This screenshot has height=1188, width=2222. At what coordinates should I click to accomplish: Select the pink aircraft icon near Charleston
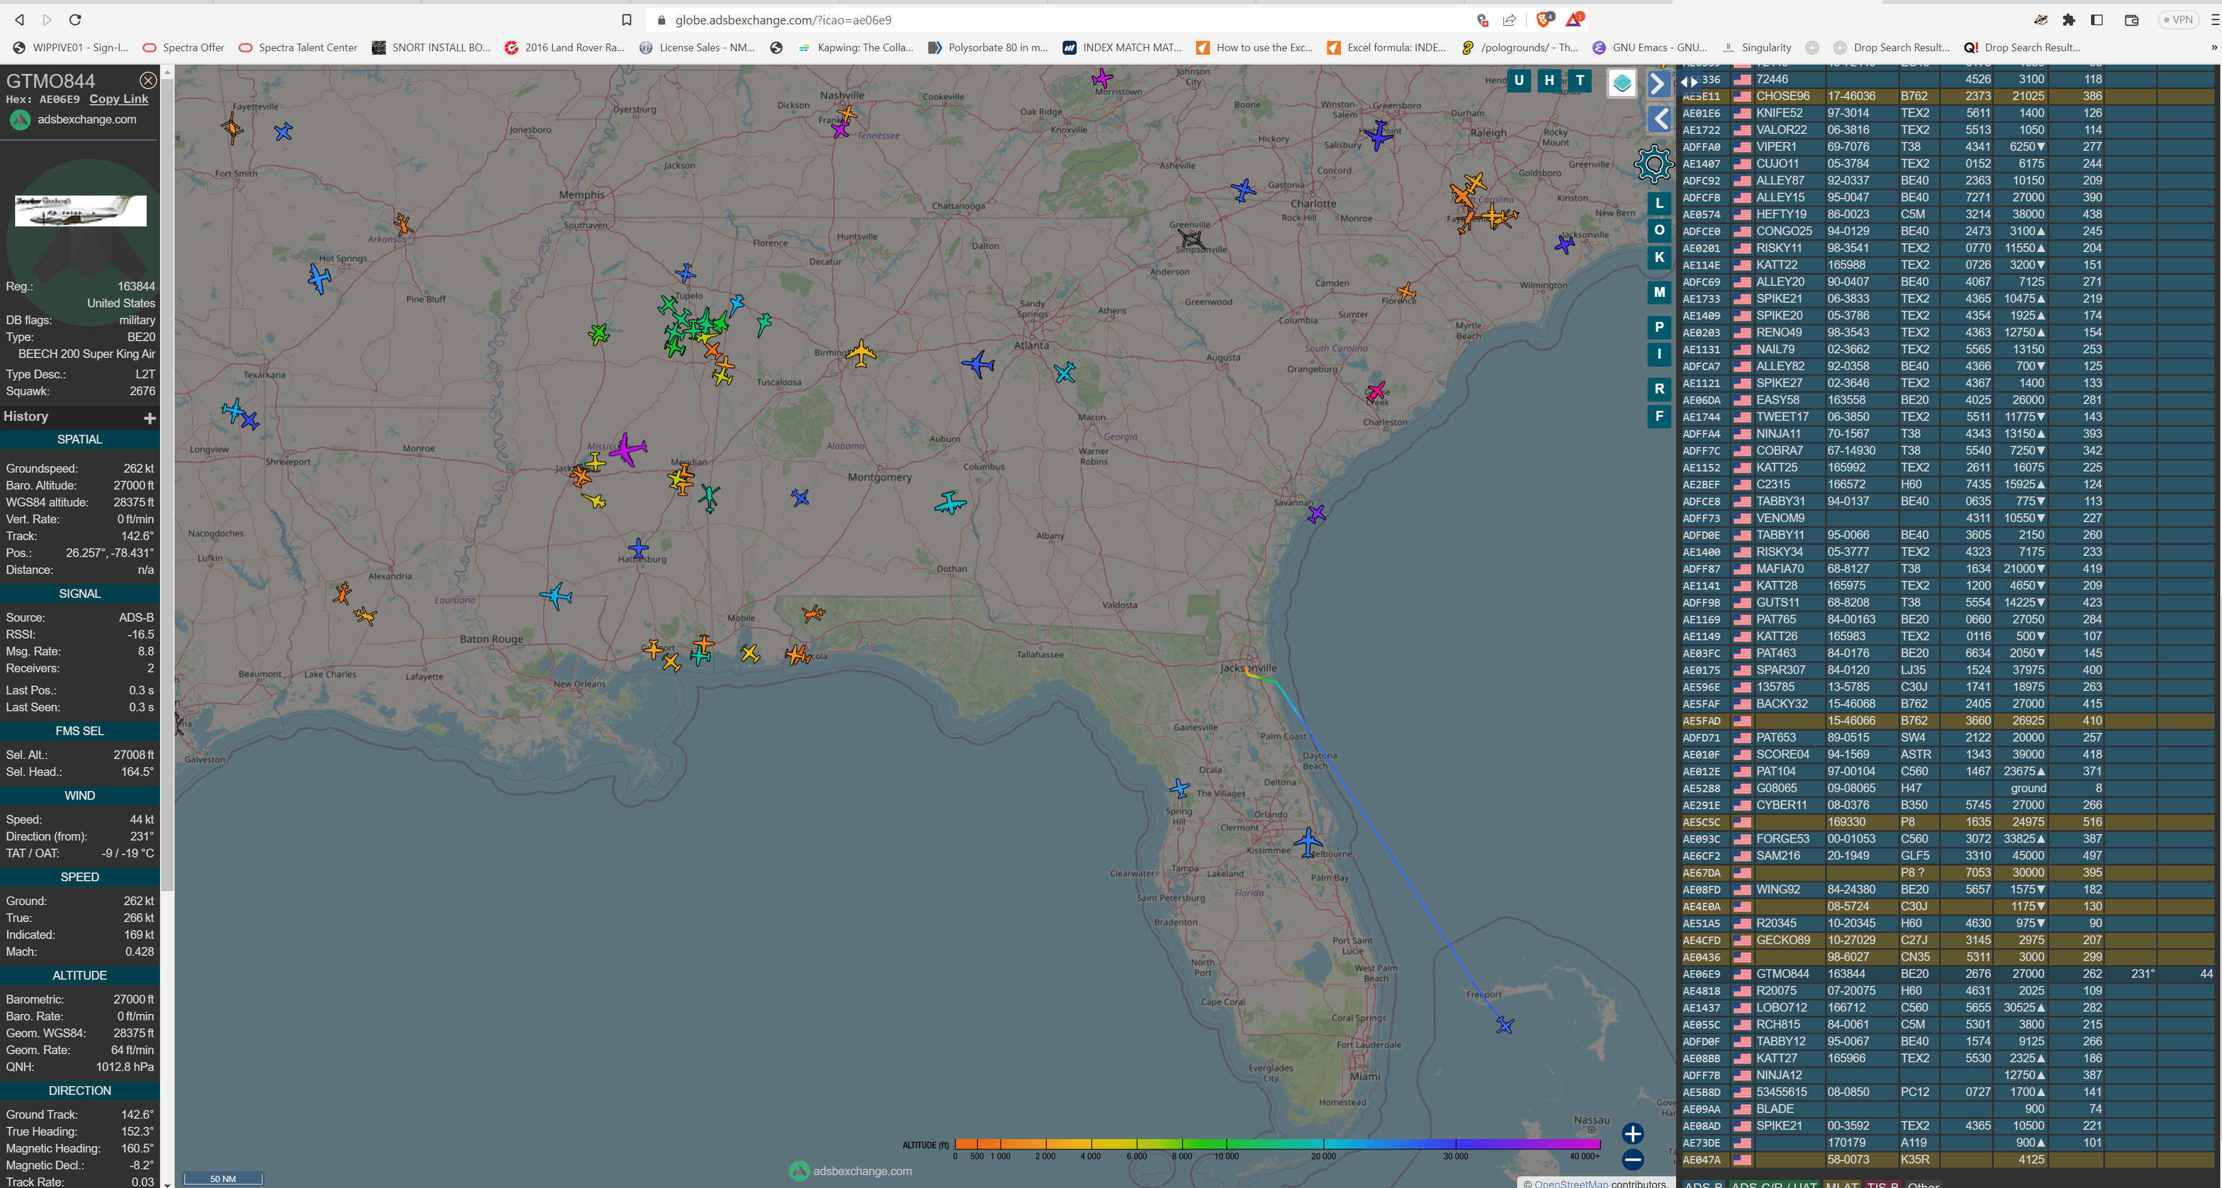pyautogui.click(x=1376, y=392)
